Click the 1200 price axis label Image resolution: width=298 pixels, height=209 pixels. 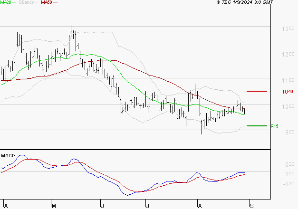coord(288,55)
